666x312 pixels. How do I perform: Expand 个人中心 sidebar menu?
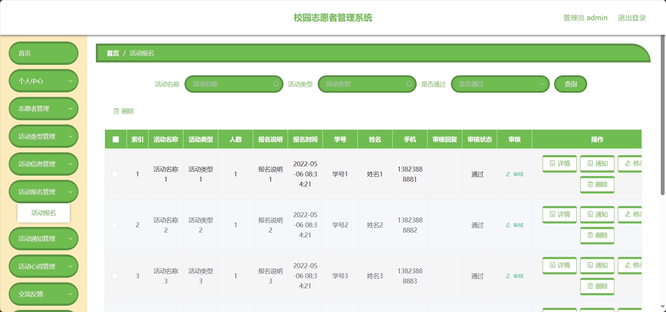pyautogui.click(x=44, y=81)
